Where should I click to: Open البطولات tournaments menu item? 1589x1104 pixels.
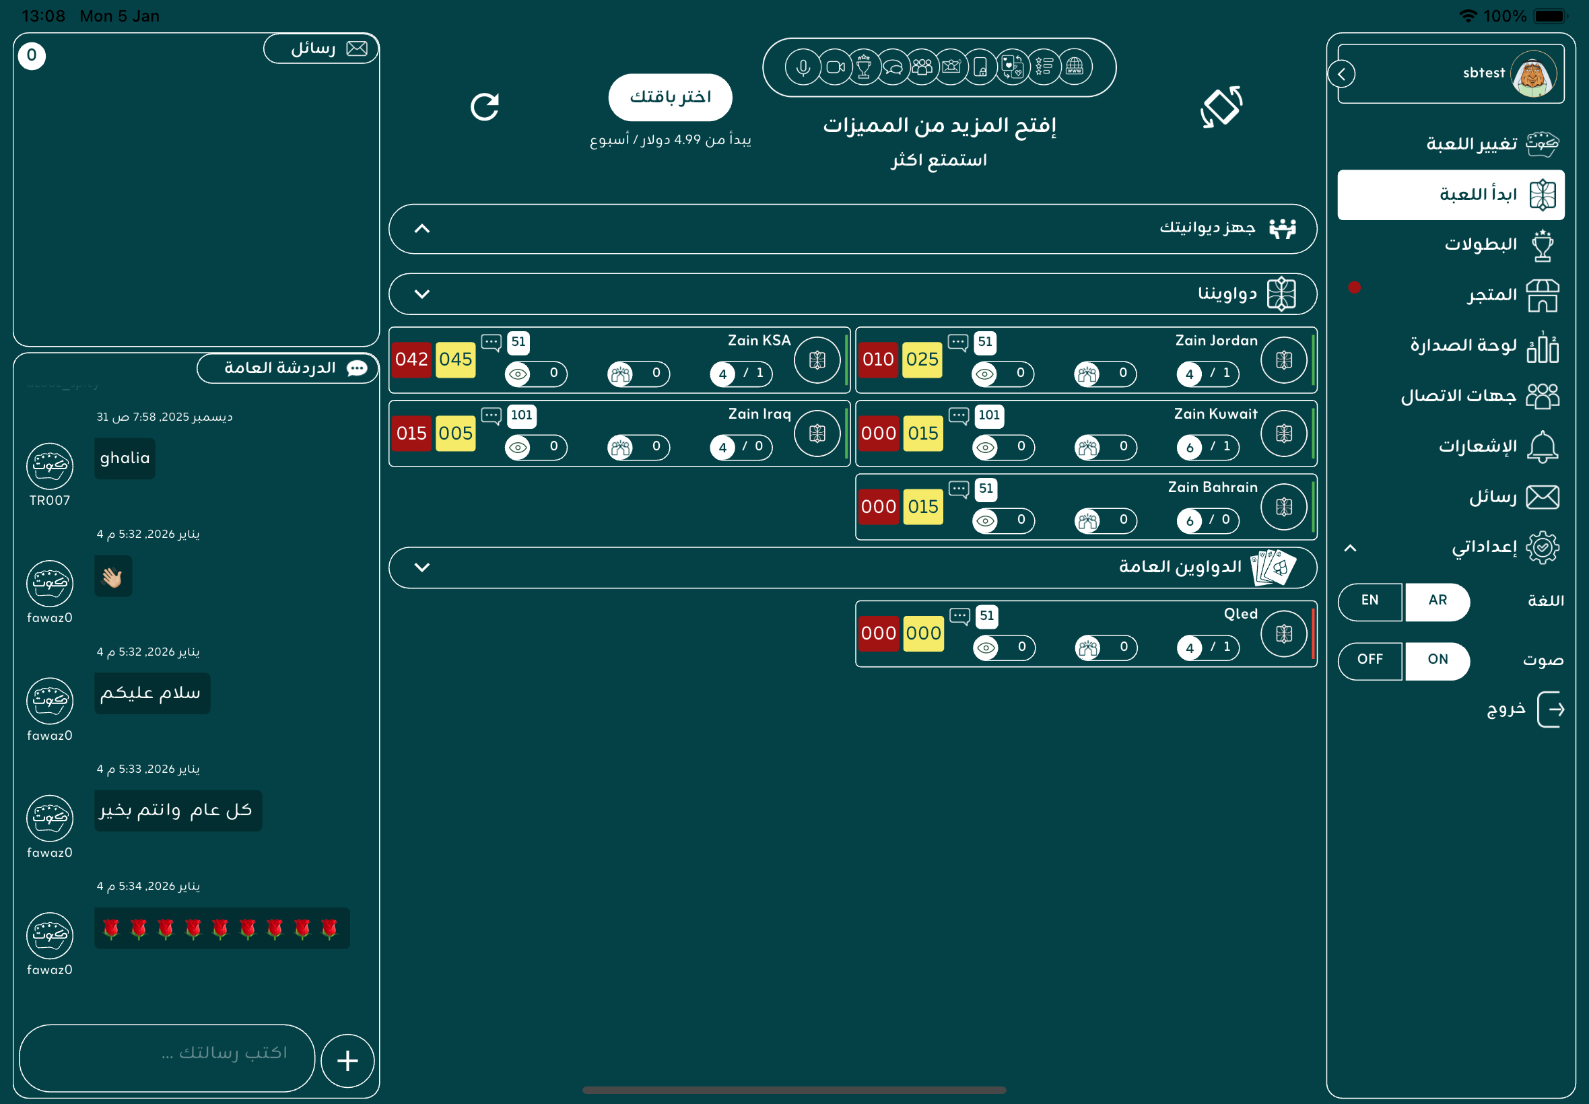[1481, 245]
